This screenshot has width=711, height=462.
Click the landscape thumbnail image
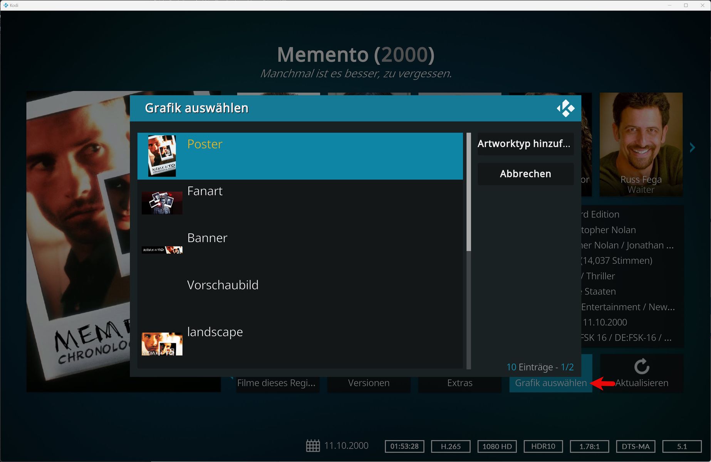pos(162,344)
